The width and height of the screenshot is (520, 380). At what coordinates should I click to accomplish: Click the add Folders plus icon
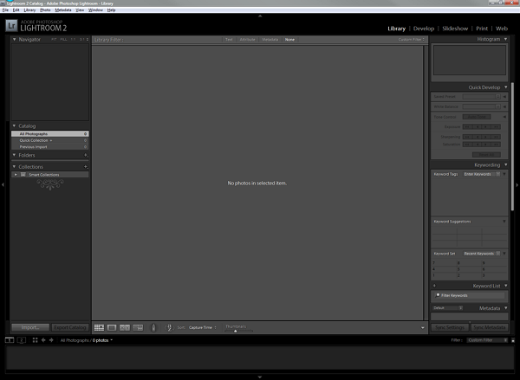pos(86,155)
